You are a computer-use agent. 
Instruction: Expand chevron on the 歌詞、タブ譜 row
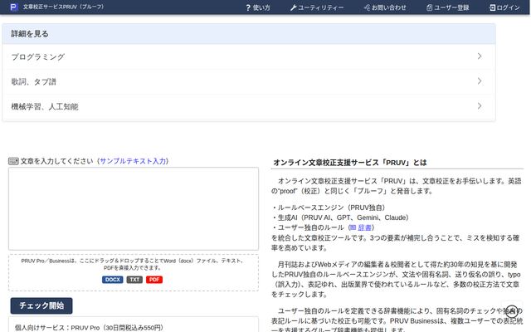click(x=480, y=81)
